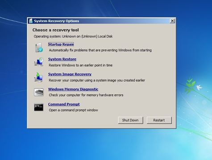The width and height of the screenshot is (212, 160).
Task: Click the Startup Repair drive icon
Action: click(39, 48)
